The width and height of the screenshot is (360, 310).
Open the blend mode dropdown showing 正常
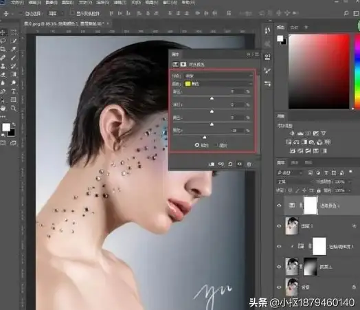pyautogui.click(x=294, y=182)
